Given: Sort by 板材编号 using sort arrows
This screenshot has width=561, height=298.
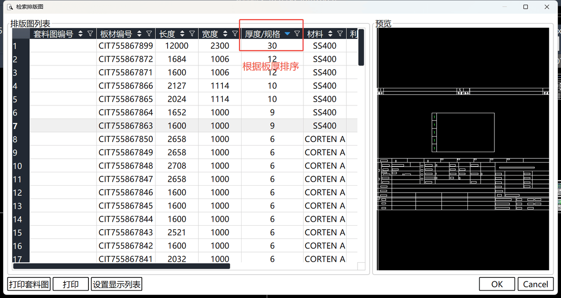Looking at the screenshot, I should (139, 34).
